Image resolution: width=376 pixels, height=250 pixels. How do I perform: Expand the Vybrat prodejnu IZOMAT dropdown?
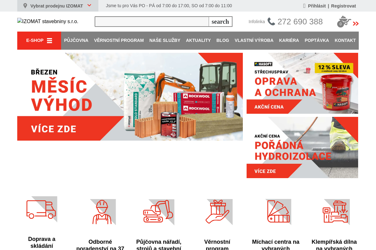58,6
